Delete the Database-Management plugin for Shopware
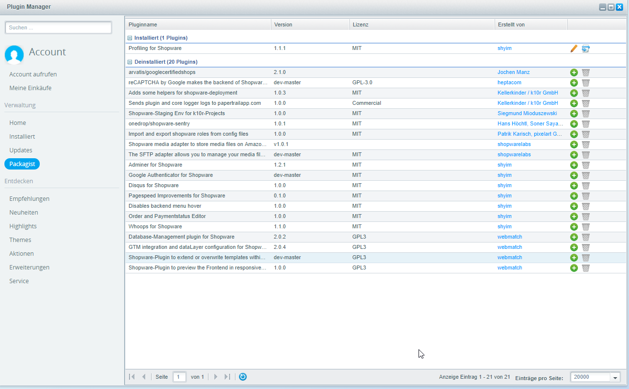 pos(586,237)
